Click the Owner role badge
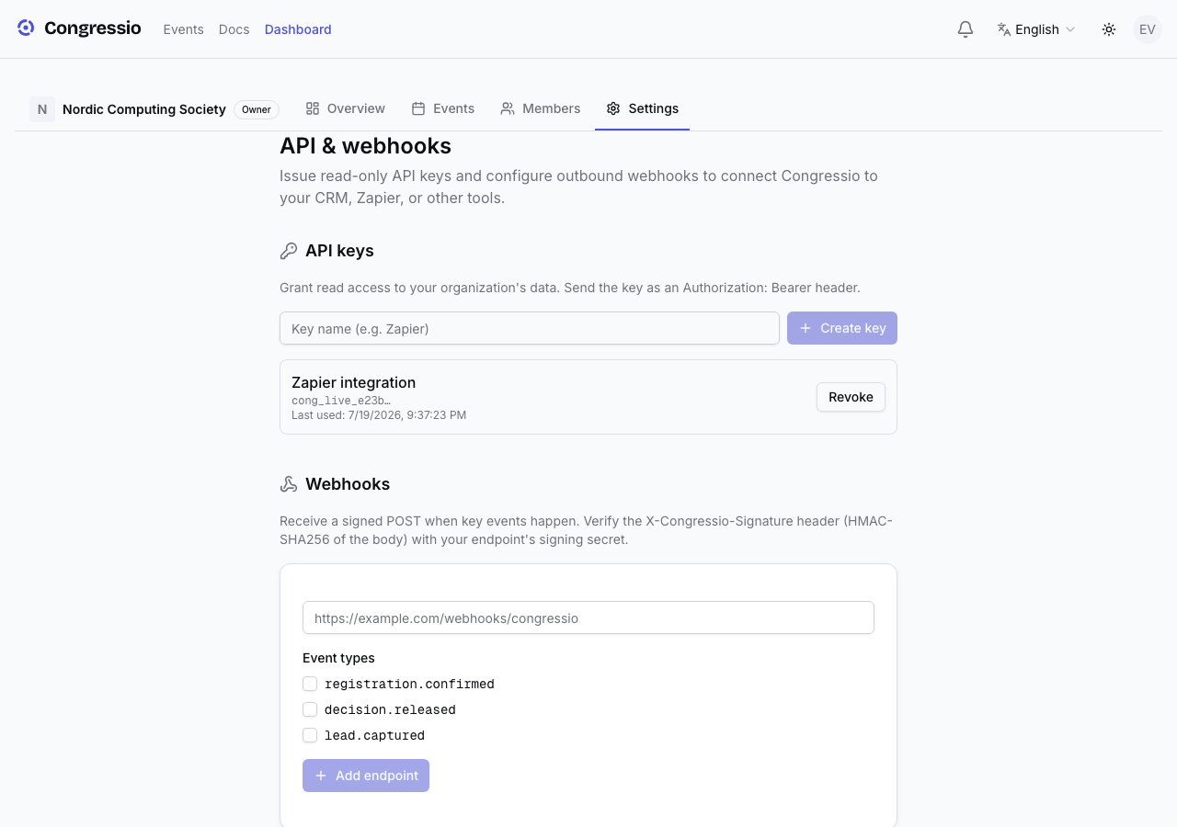The height and width of the screenshot is (827, 1177). tap(257, 109)
